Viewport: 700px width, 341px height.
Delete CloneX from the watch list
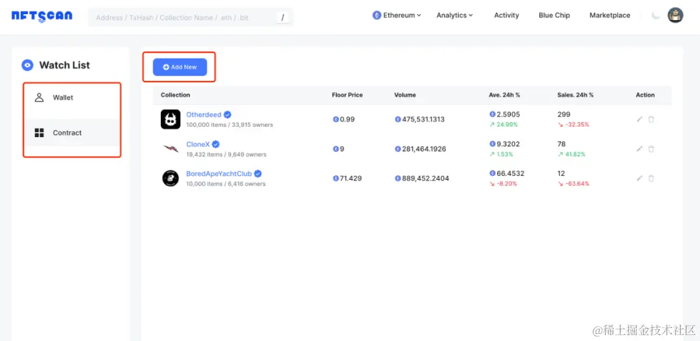tap(651, 149)
